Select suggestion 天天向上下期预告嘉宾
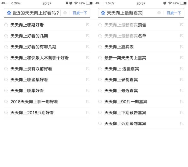 (141, 113)
